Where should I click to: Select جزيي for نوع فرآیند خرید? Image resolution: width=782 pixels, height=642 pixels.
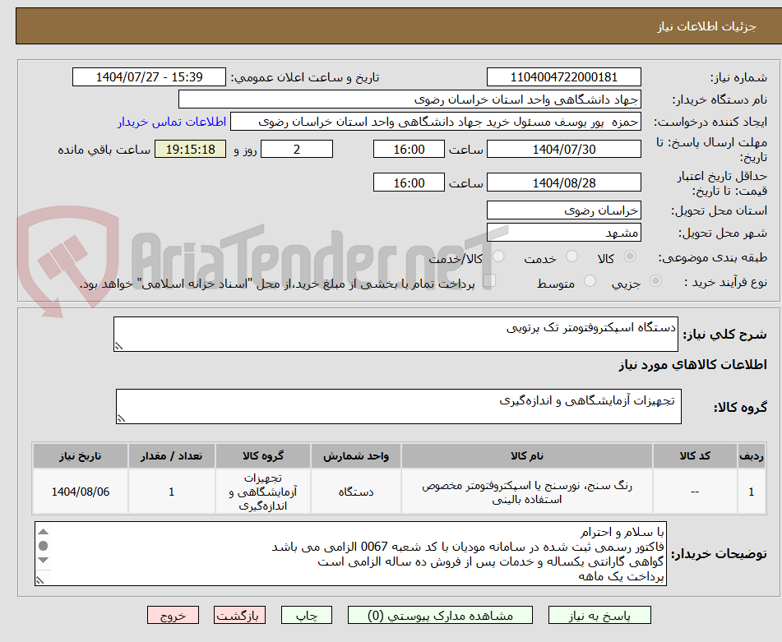[655, 279]
